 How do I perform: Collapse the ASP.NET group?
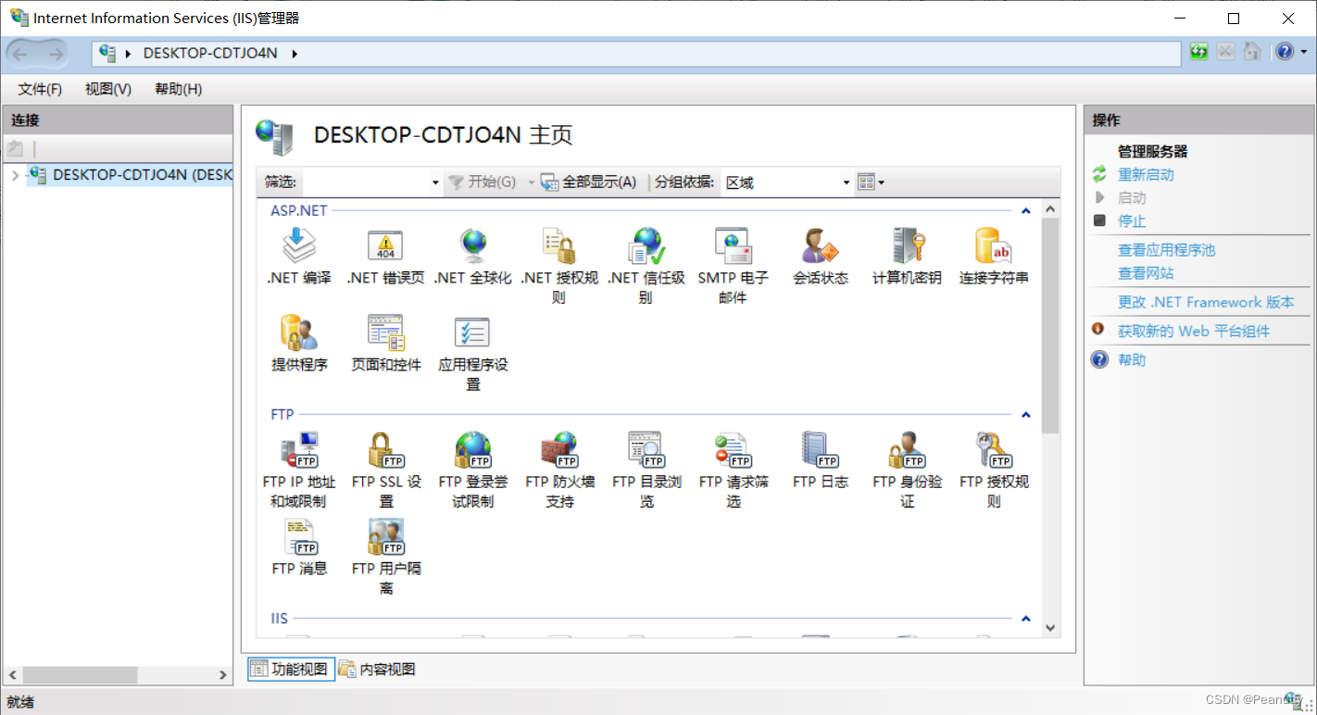click(1025, 211)
